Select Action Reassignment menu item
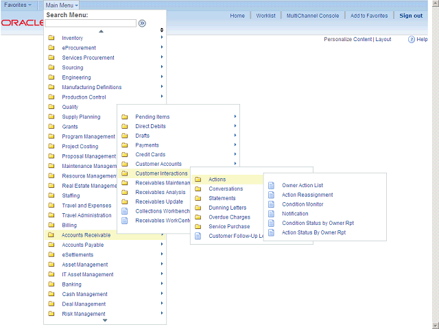This screenshot has height=329, width=439. click(x=307, y=195)
